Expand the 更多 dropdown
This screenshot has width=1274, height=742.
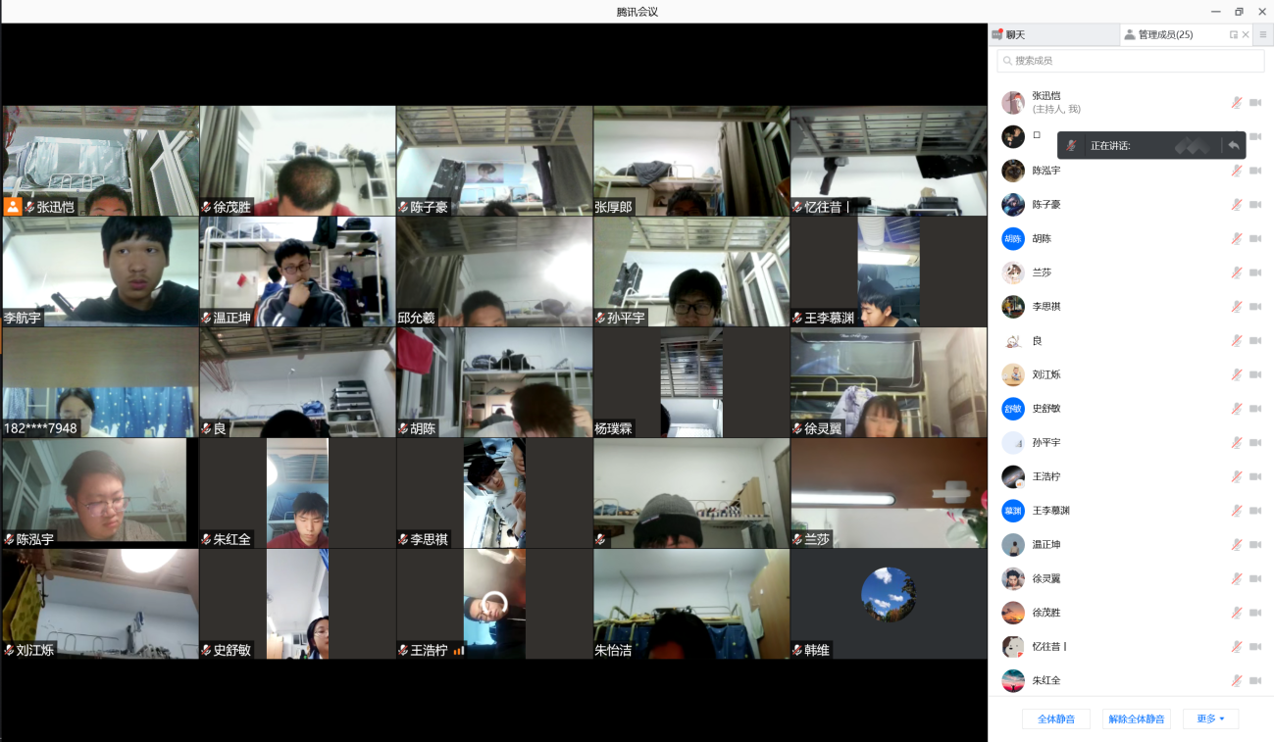click(x=1210, y=718)
